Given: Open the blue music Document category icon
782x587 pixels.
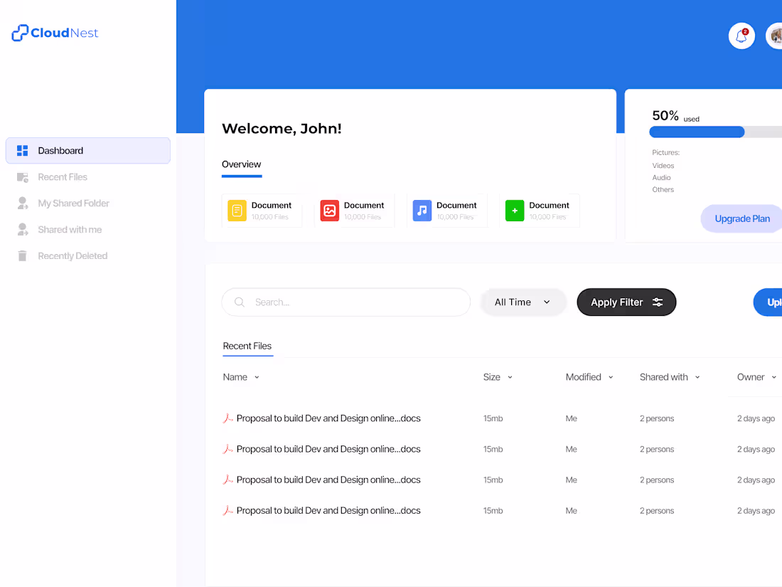Looking at the screenshot, I should pos(422,211).
